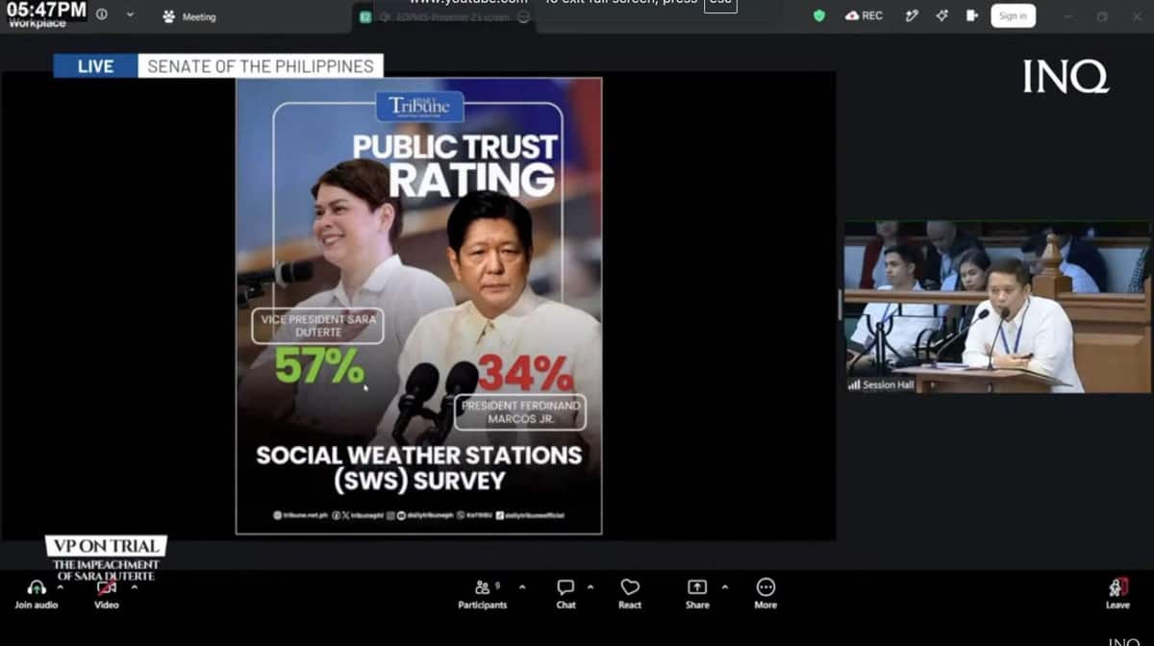Click the Session Hall video thumbnail
Image resolution: width=1154 pixels, height=646 pixels.
[997, 307]
